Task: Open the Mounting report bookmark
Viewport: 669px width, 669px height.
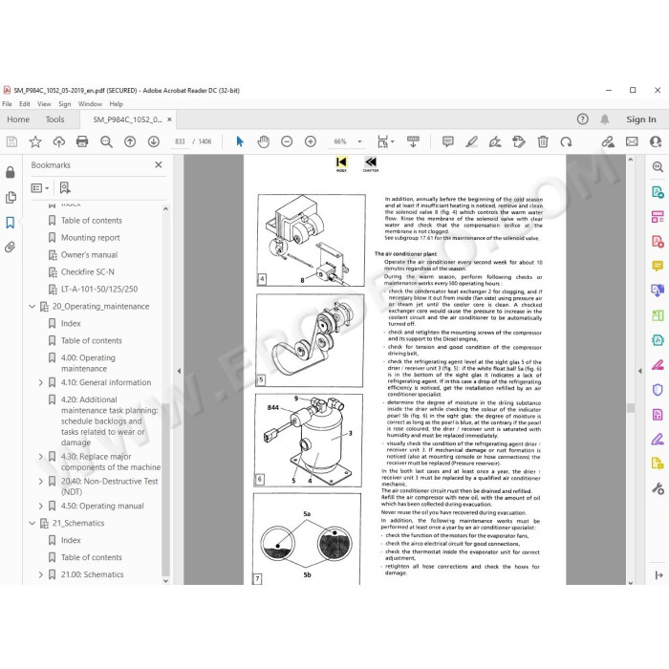Action: click(x=91, y=238)
